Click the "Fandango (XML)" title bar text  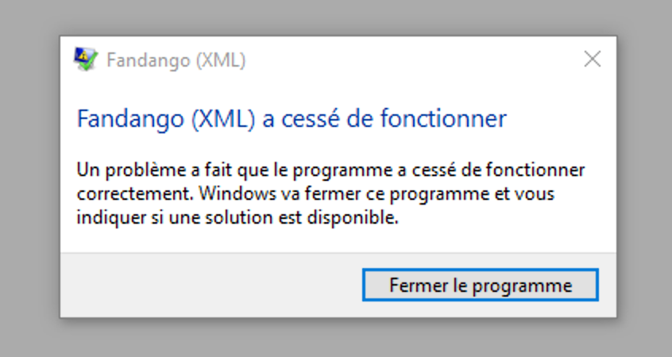pyautogui.click(x=176, y=59)
